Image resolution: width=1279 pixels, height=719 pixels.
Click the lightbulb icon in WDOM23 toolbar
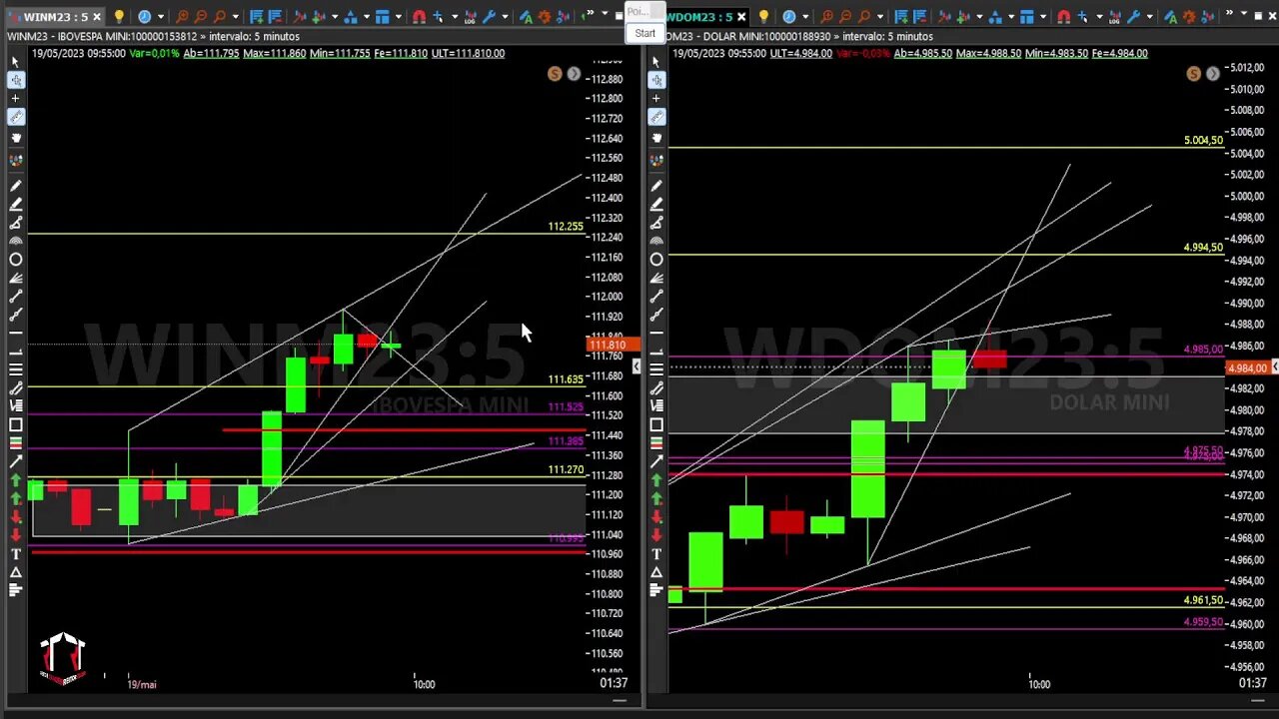point(763,17)
